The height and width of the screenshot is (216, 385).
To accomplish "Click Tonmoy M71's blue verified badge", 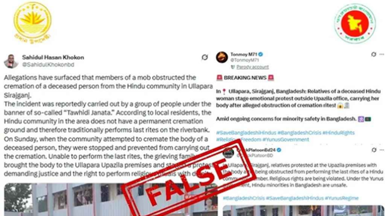I will click(261, 54).
